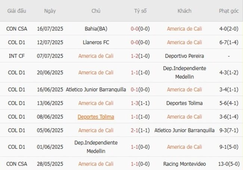Click Llaneros FC team name

(x=96, y=43)
